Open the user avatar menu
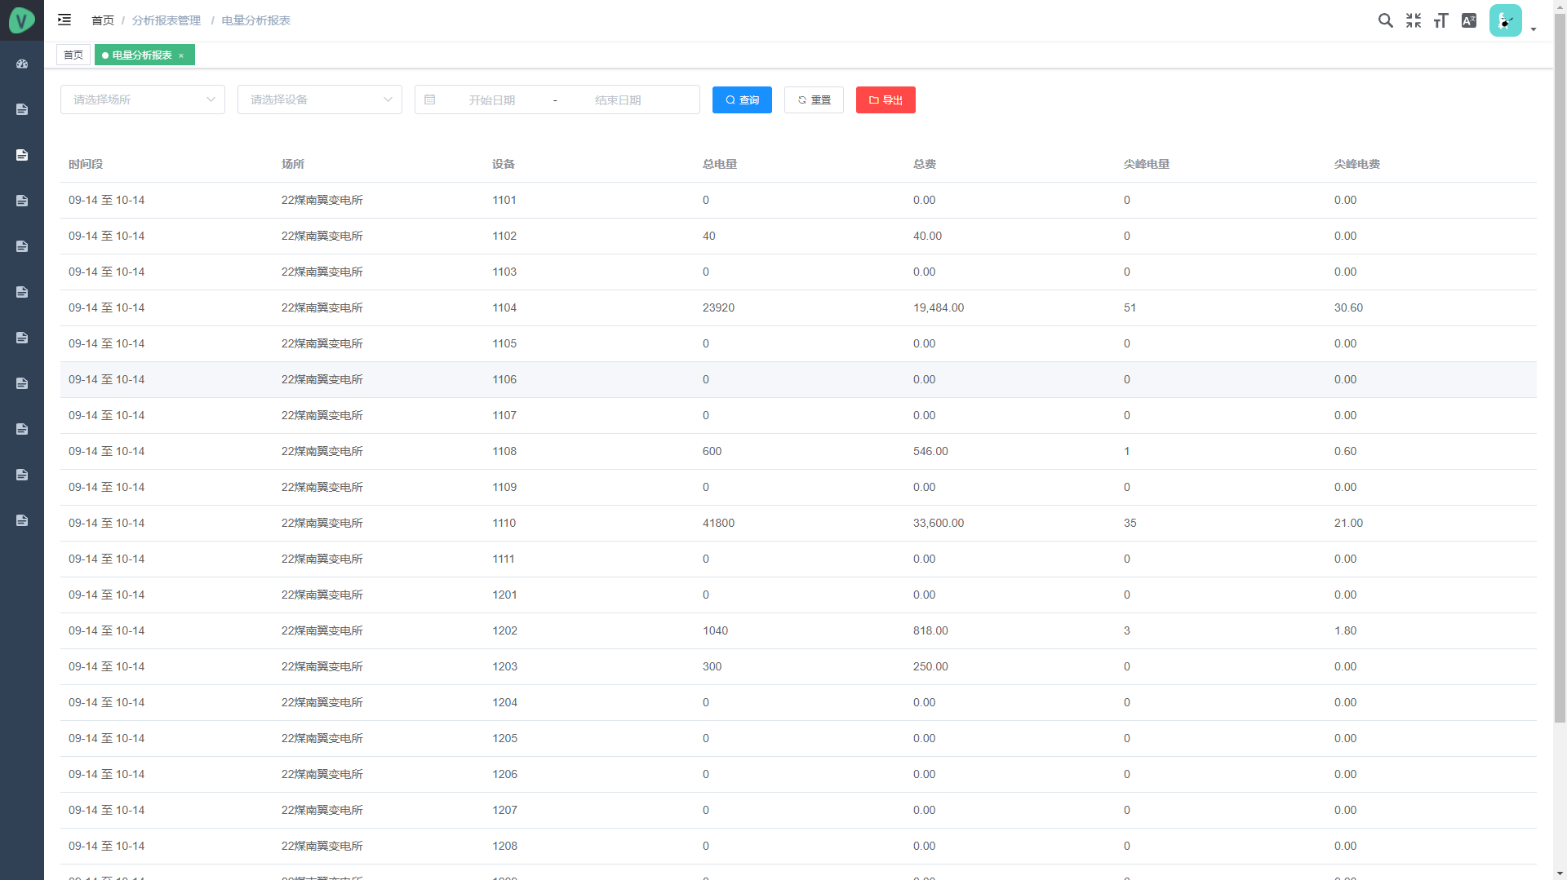The width and height of the screenshot is (1567, 880). click(x=1506, y=20)
